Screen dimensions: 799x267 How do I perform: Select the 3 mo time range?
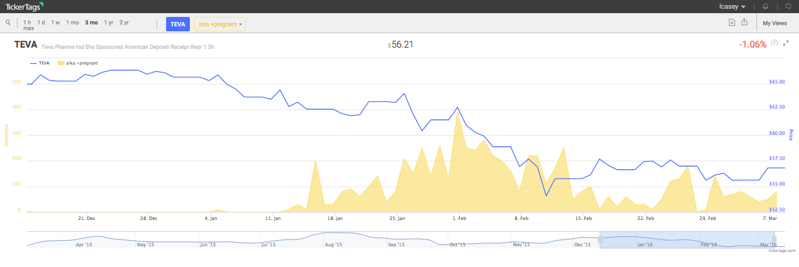tap(91, 23)
